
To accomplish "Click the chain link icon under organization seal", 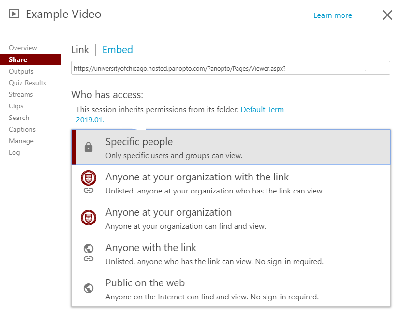I will point(89,190).
